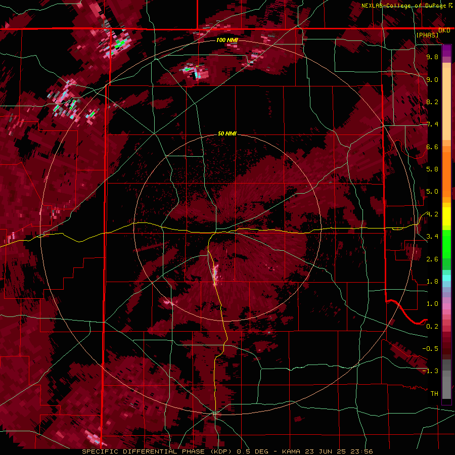Click the 0.2 legend value
The height and width of the screenshot is (455, 455).
point(432,327)
